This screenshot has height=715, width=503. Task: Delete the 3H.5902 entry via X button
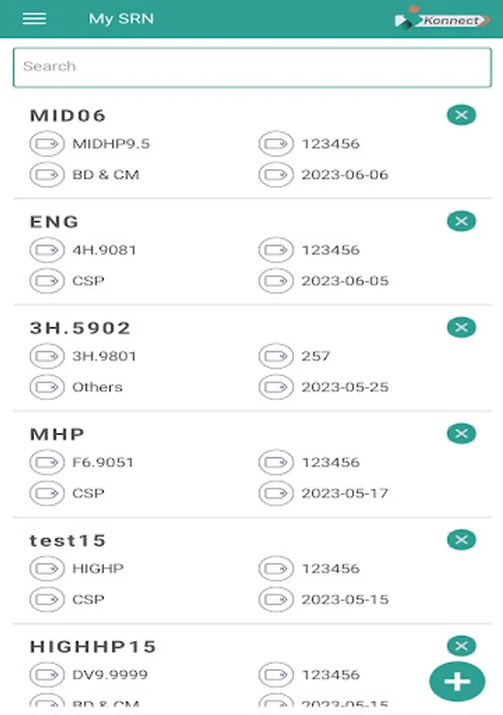coord(461,327)
